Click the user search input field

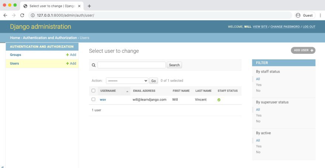click(x=131, y=65)
